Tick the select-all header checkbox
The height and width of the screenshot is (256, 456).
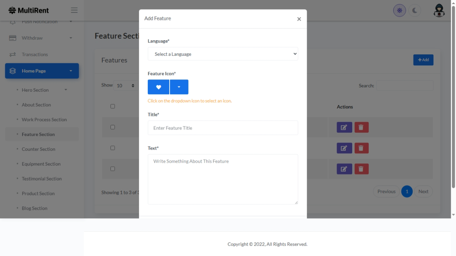point(113,106)
